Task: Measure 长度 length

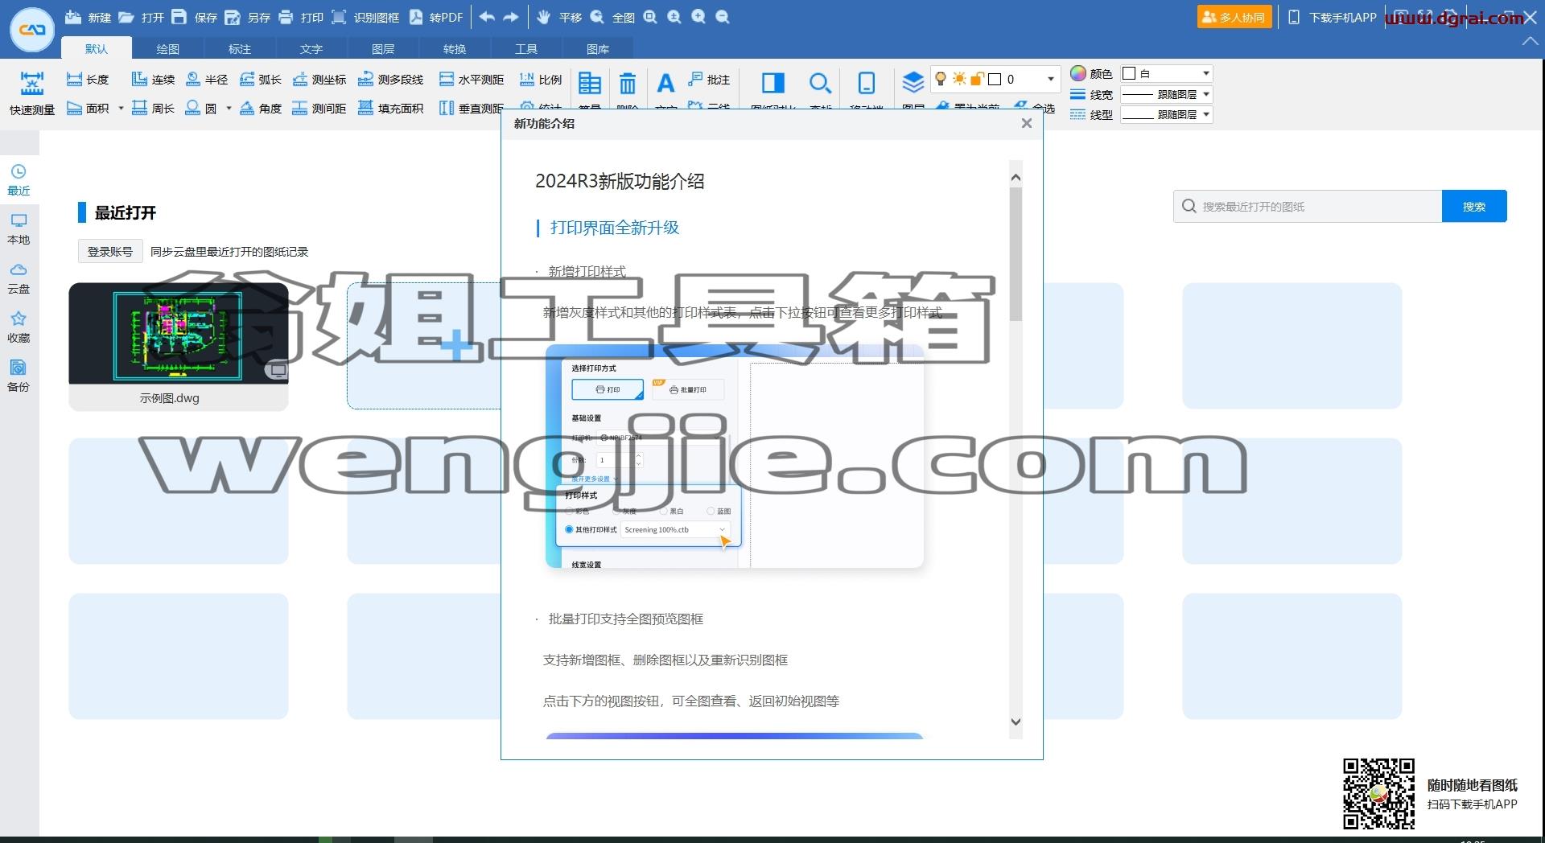Action: pos(87,79)
